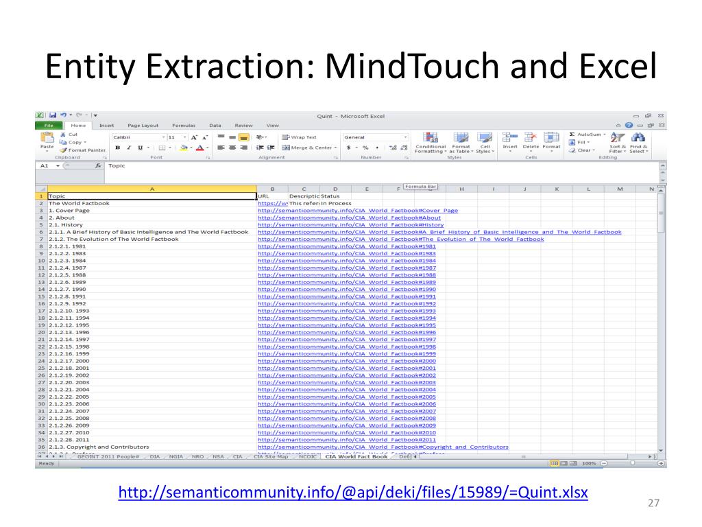This screenshot has height=527, width=702.
Task: Expand the Sort & Filter menu
Action: point(618,143)
